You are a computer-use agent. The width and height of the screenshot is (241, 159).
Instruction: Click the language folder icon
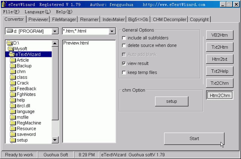[13, 111]
